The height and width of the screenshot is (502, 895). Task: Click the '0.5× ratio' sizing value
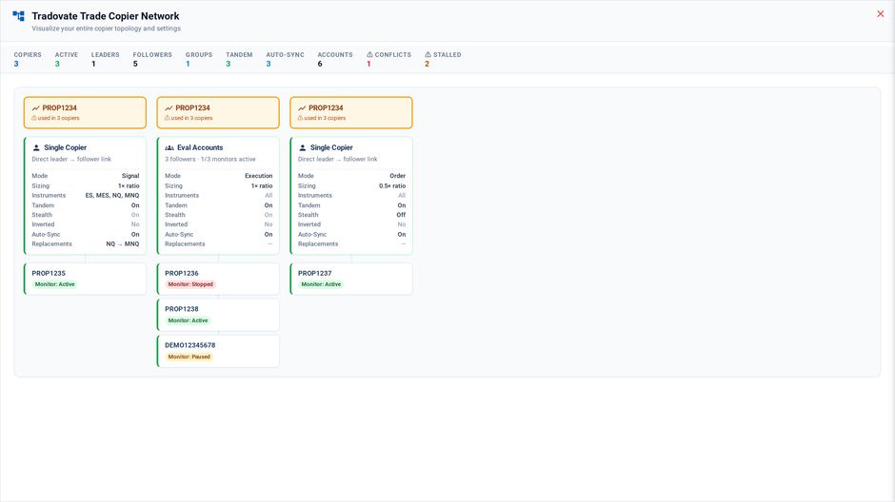[x=392, y=185]
